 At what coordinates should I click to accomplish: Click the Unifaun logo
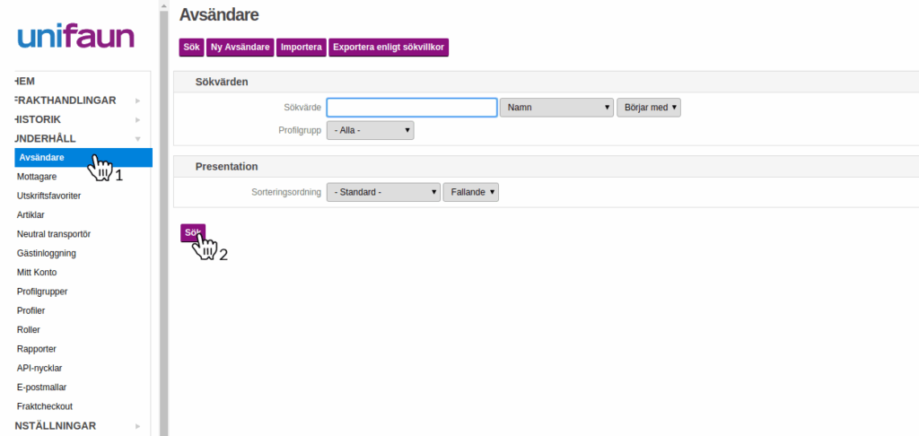point(75,37)
